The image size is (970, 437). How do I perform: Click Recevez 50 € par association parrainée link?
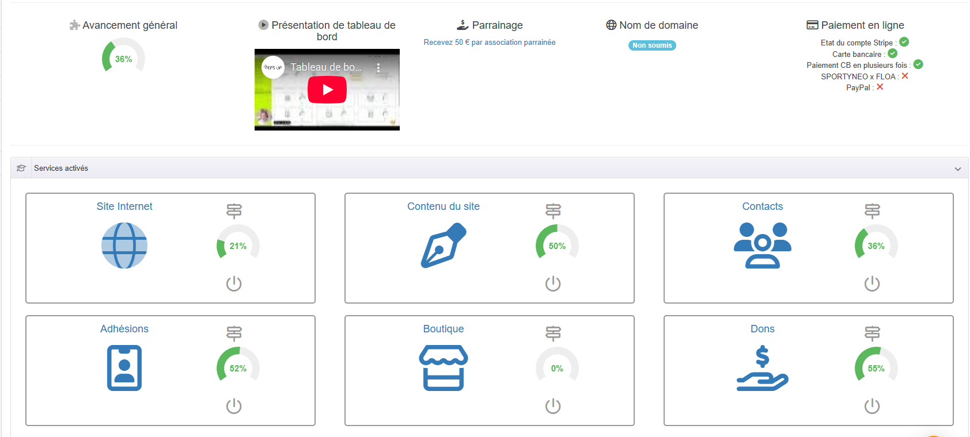click(x=490, y=43)
